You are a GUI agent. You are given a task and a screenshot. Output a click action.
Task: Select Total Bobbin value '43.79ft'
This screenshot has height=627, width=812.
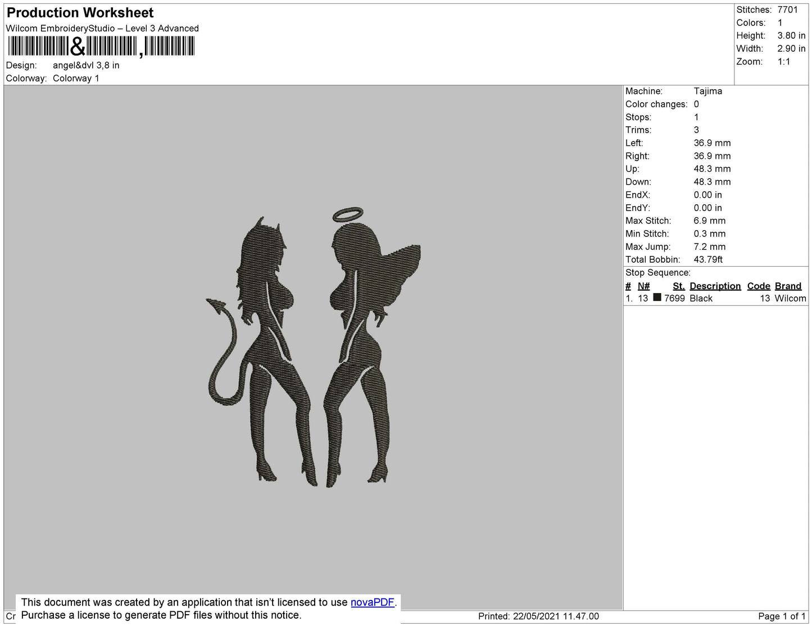pyautogui.click(x=708, y=259)
